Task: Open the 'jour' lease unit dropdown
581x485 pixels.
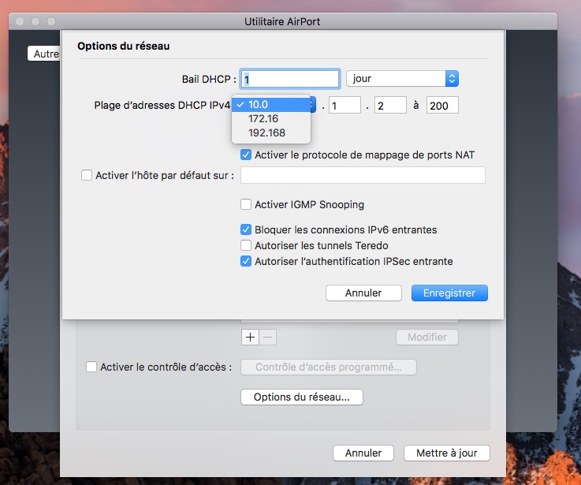Action: point(402,79)
